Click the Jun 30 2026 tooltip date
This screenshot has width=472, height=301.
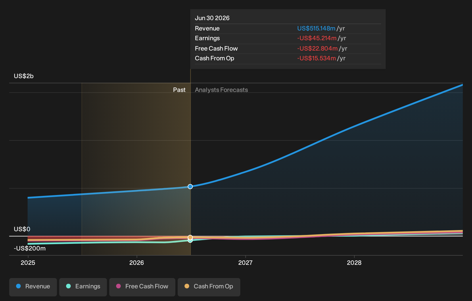(212, 18)
